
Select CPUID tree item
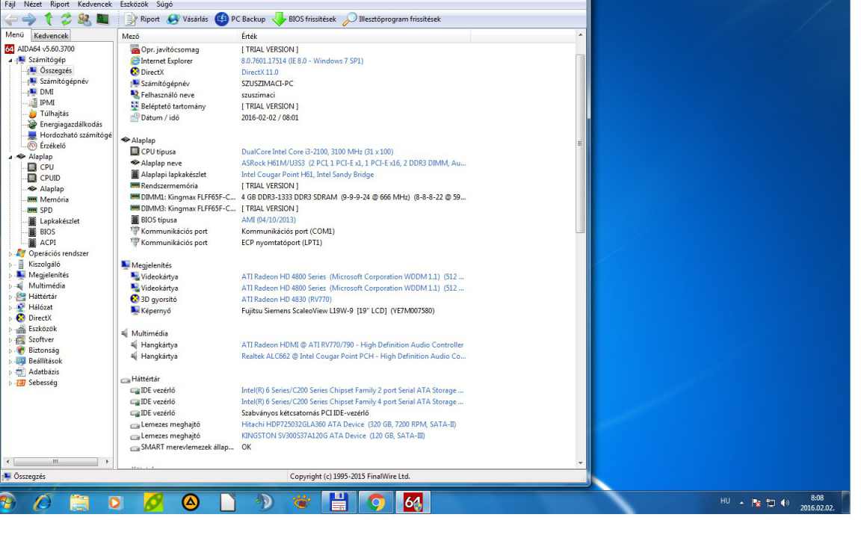tap(50, 178)
